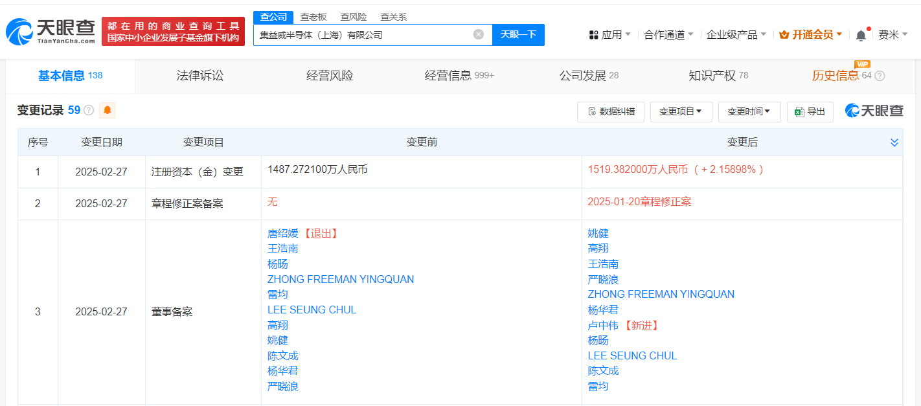This screenshot has height=406, width=921.
Task: Open the 法律诉讼 tab
Action: (x=200, y=76)
